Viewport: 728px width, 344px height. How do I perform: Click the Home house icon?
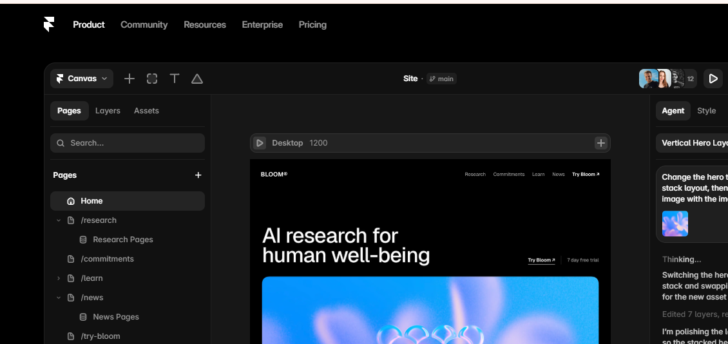pos(71,201)
